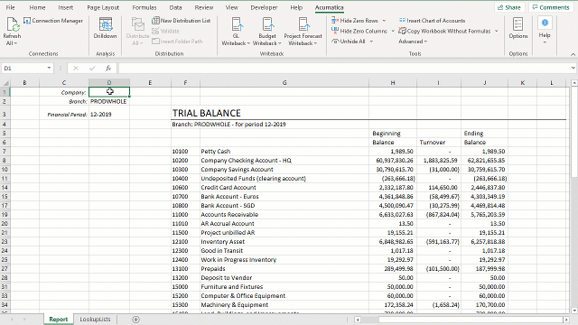Click the vertical scrollbar up arrow
This screenshot has height=325, width=578.
(574, 83)
